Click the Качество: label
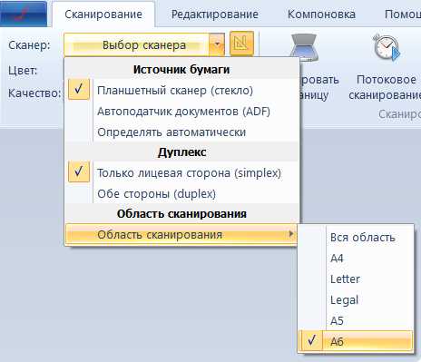This screenshot has height=362, width=421. click(34, 93)
